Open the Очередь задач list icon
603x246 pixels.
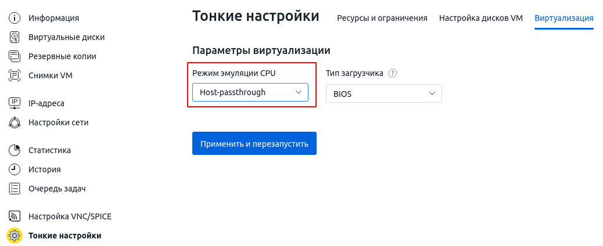(x=14, y=189)
